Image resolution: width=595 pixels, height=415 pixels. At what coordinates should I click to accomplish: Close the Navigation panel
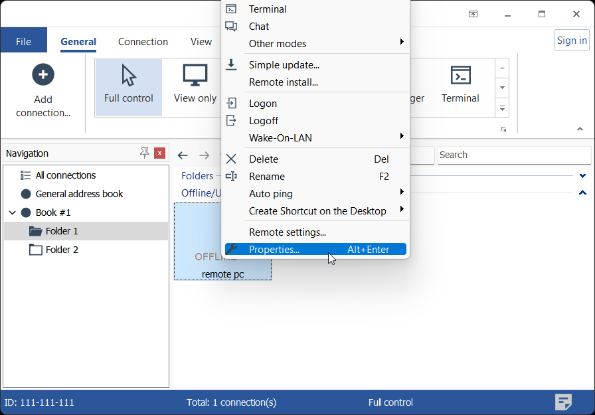point(159,153)
